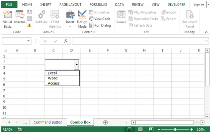Click the Sign in link
The width and height of the screenshot is (211, 133).
click(199, 4)
